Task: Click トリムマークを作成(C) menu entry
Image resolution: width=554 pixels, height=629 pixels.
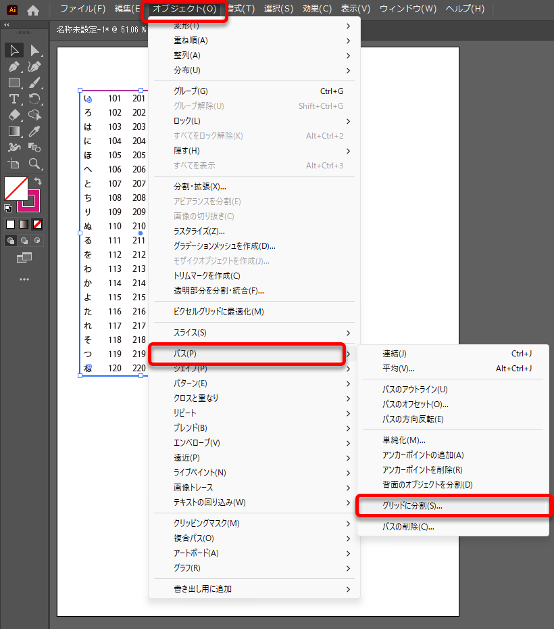Action: 207,276
